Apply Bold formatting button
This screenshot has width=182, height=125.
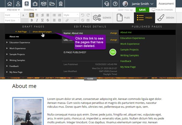click(x=32, y=20)
